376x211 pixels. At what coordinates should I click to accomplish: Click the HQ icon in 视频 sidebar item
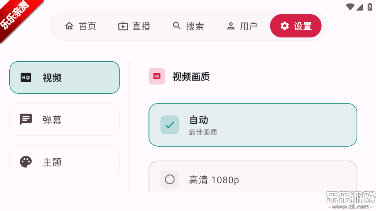[26, 78]
